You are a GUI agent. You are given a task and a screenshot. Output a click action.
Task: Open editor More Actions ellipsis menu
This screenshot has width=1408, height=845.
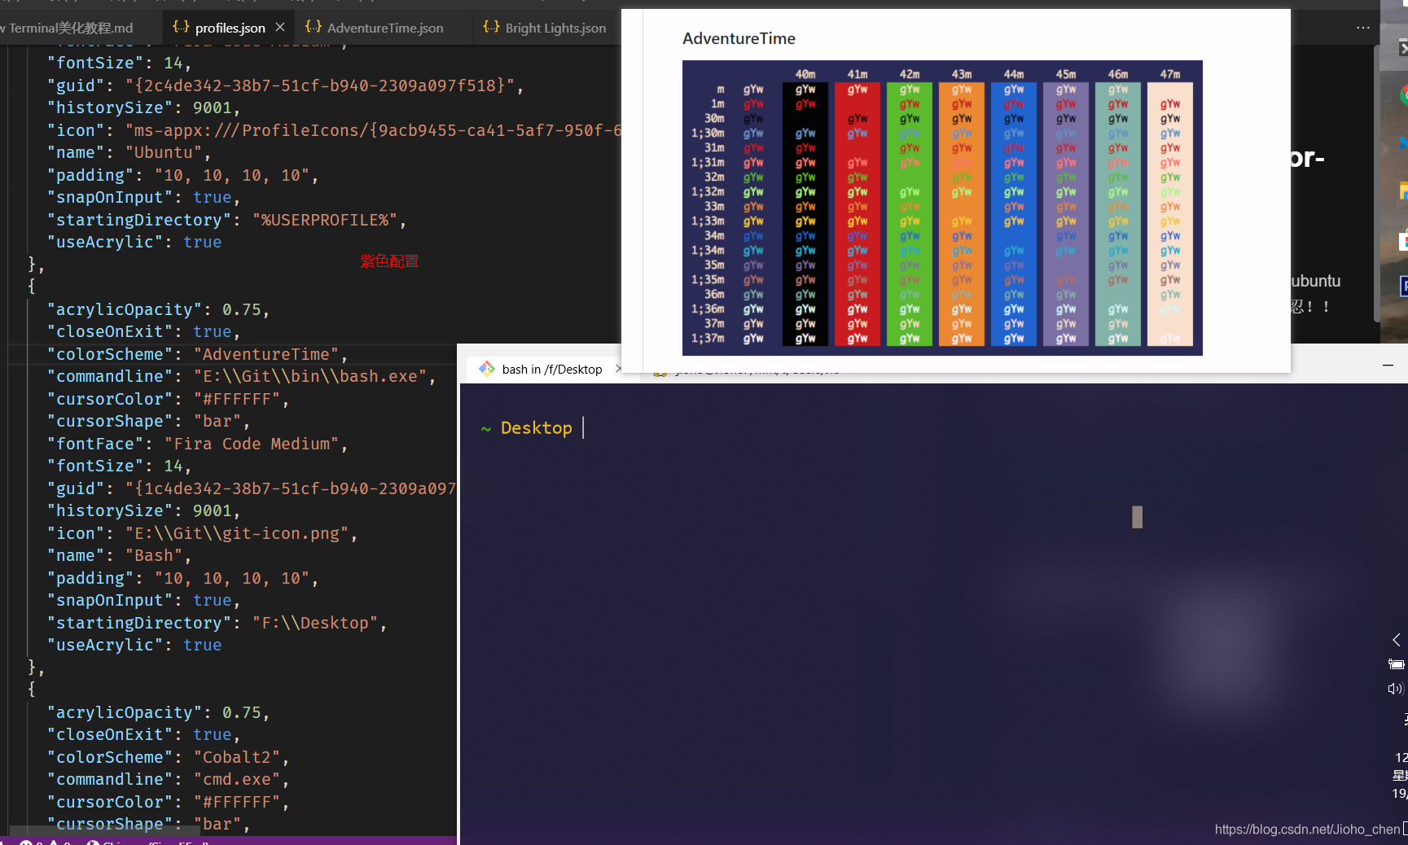click(1363, 28)
